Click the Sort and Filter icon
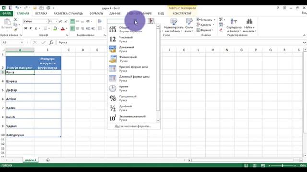 click(234, 21)
